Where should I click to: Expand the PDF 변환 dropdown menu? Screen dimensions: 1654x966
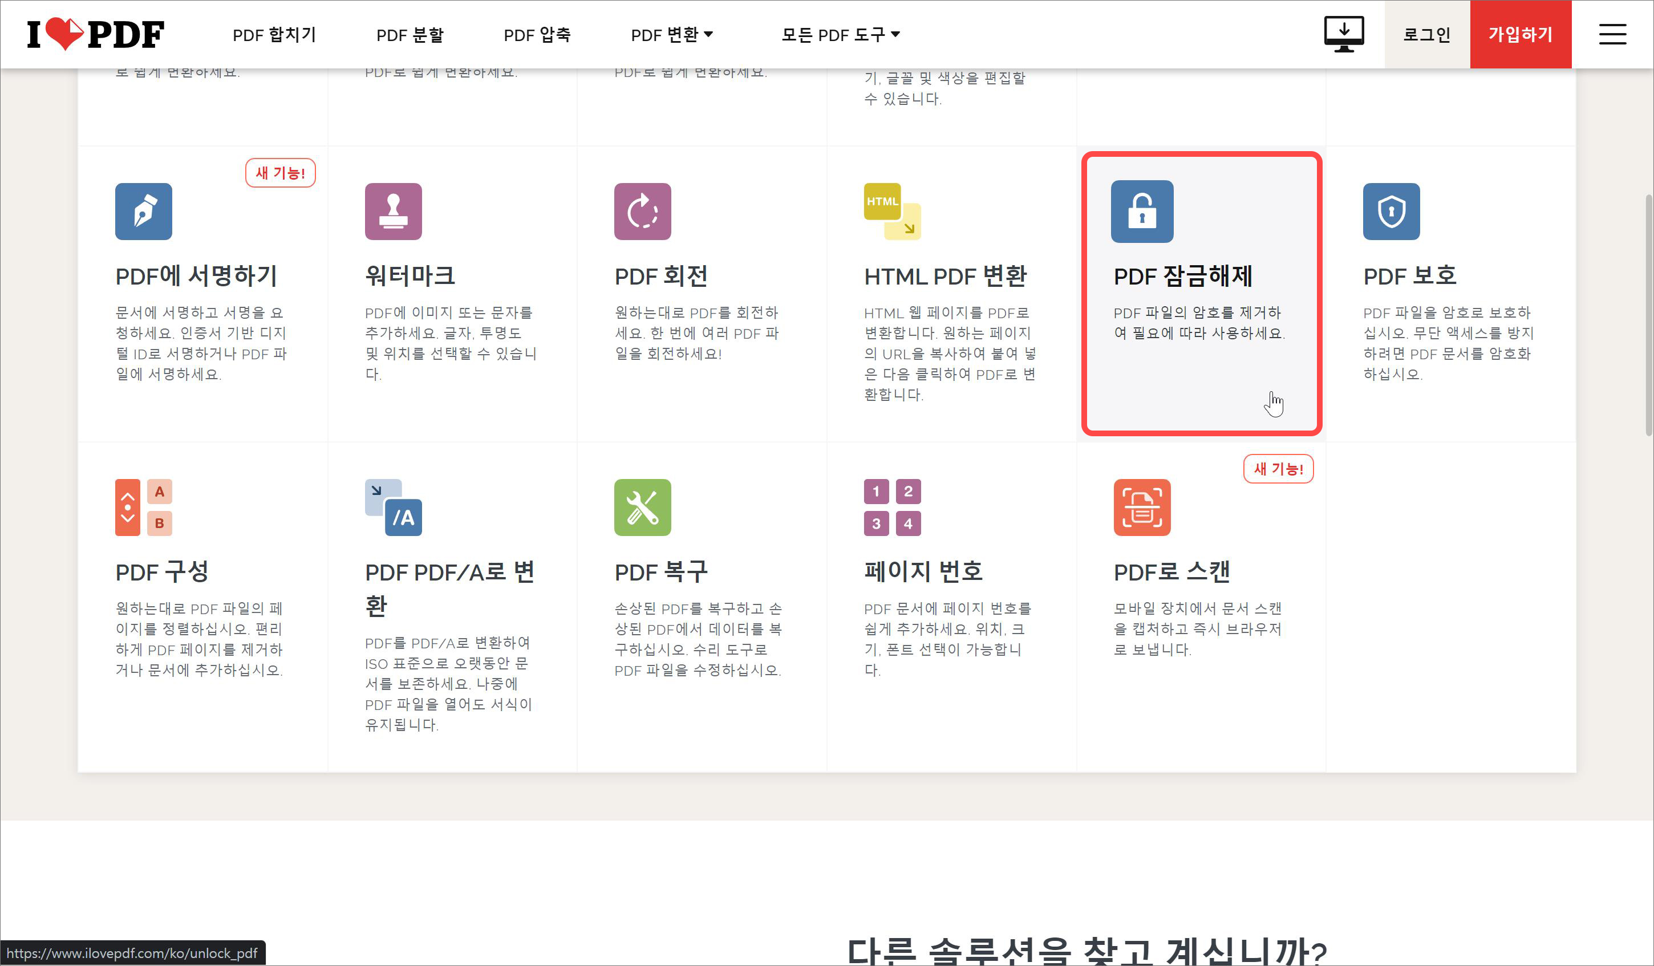[x=671, y=35]
